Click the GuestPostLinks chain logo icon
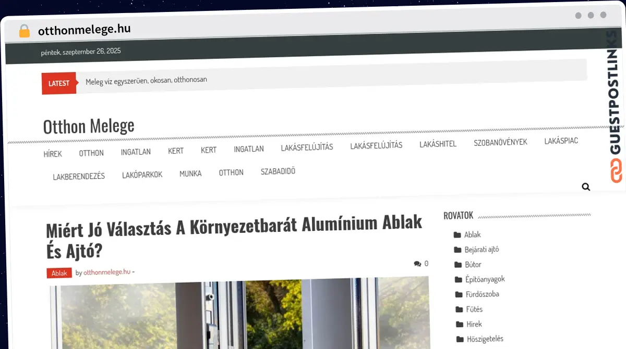This screenshot has width=626, height=349. pyautogui.click(x=616, y=171)
